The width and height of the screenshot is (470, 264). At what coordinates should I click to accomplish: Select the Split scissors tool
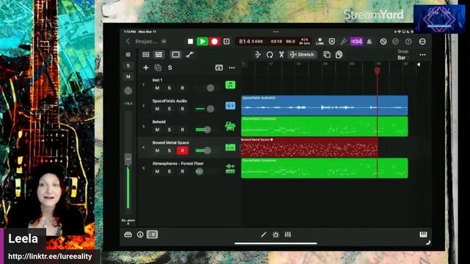281,54
